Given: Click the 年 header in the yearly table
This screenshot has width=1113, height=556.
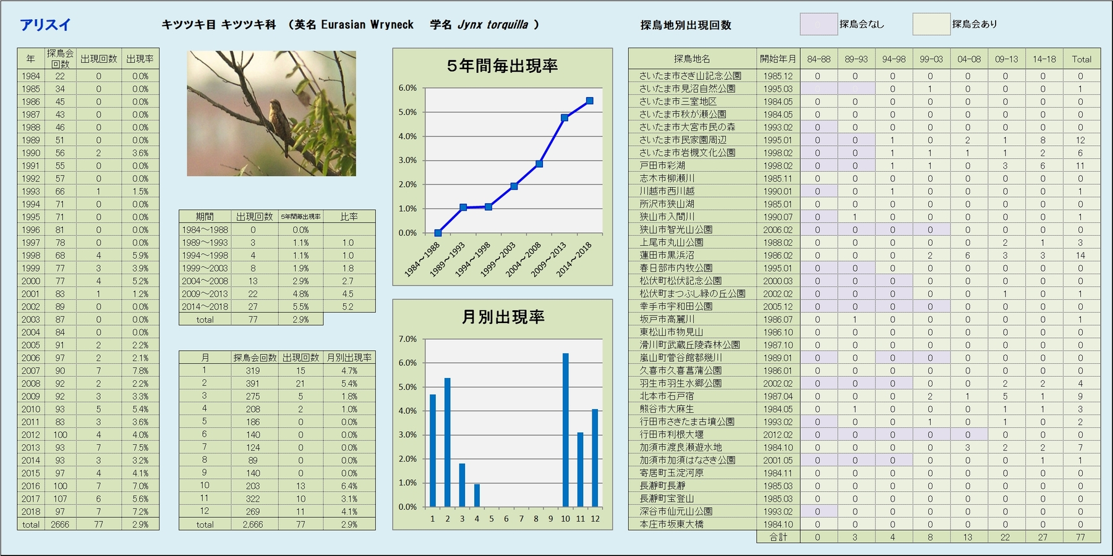Looking at the screenshot, I should tap(31, 59).
